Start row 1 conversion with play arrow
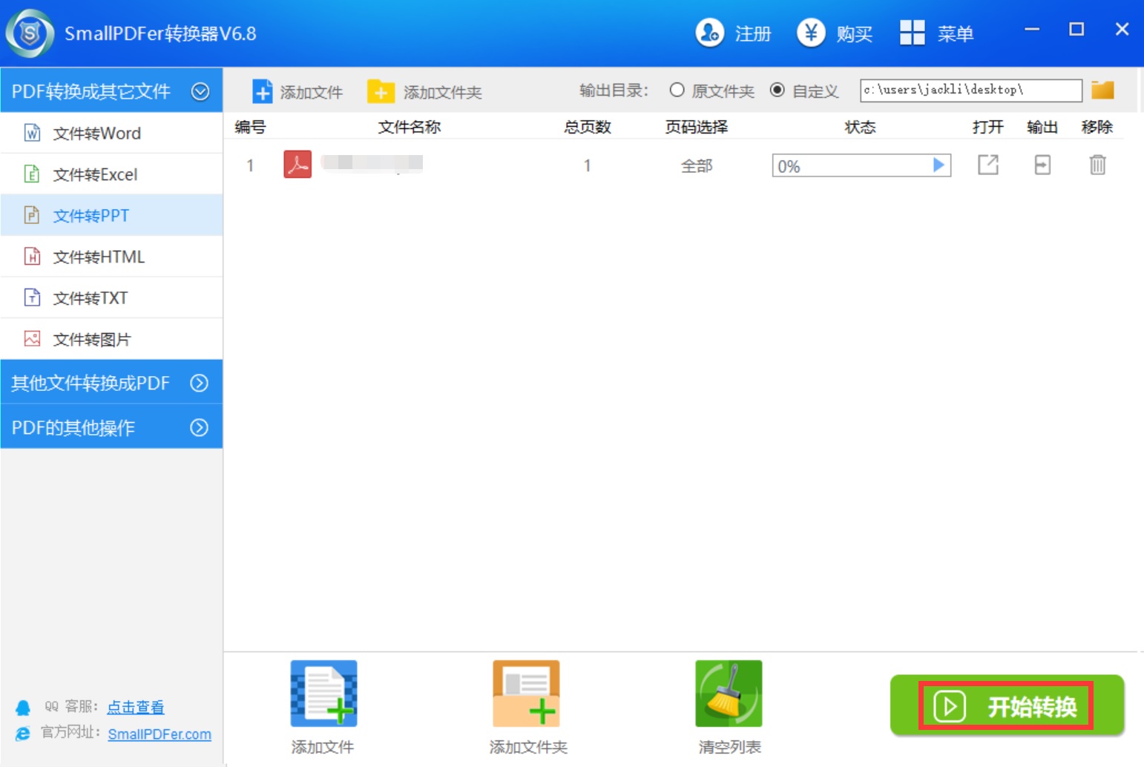1144x767 pixels. [x=938, y=165]
